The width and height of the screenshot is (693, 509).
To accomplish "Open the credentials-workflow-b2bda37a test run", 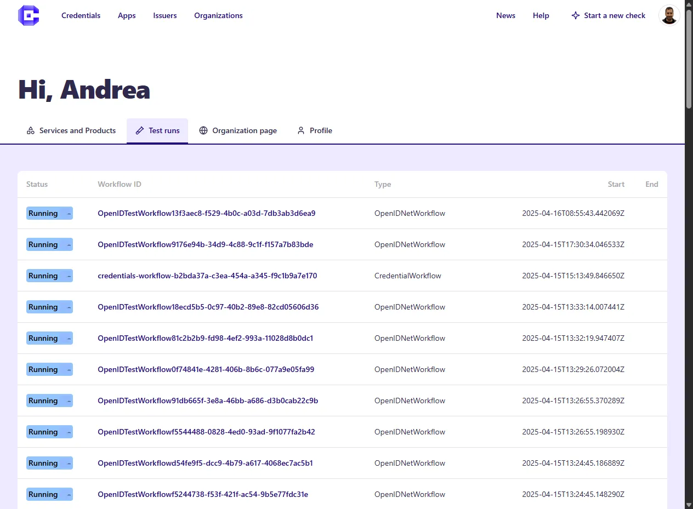I will 207,276.
